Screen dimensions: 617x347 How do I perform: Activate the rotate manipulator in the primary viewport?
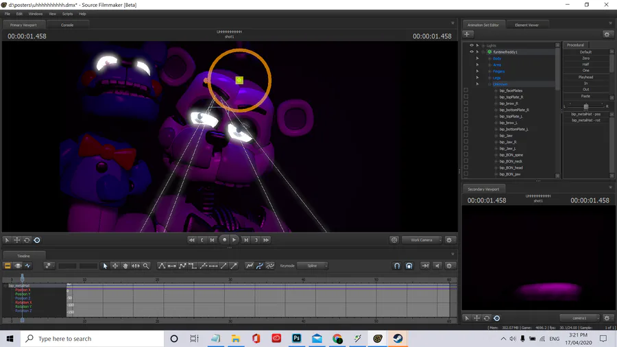click(27, 240)
